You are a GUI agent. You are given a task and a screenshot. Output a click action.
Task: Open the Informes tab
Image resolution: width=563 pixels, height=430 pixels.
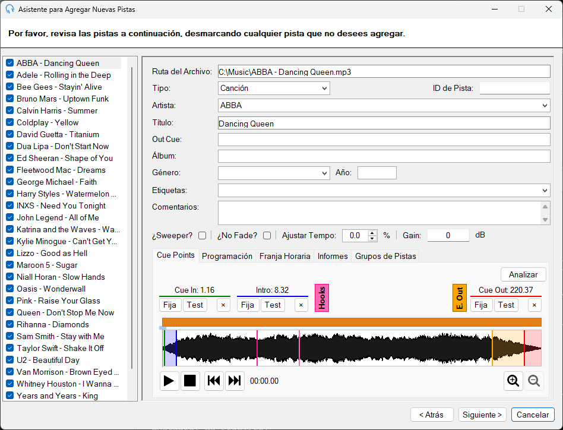click(333, 256)
